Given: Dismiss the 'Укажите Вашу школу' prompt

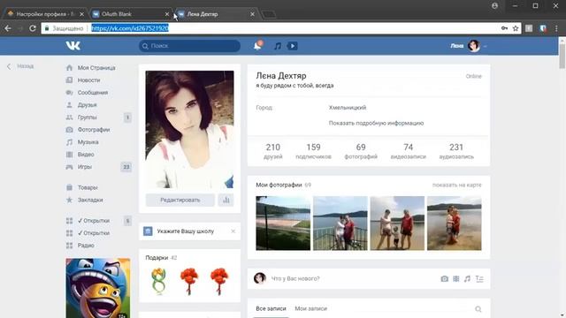Looking at the screenshot, I should pyautogui.click(x=233, y=231).
